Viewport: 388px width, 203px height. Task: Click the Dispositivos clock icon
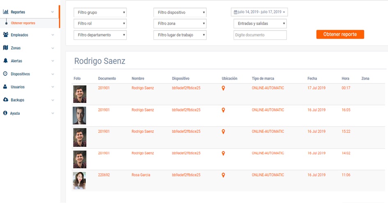pyautogui.click(x=6, y=74)
